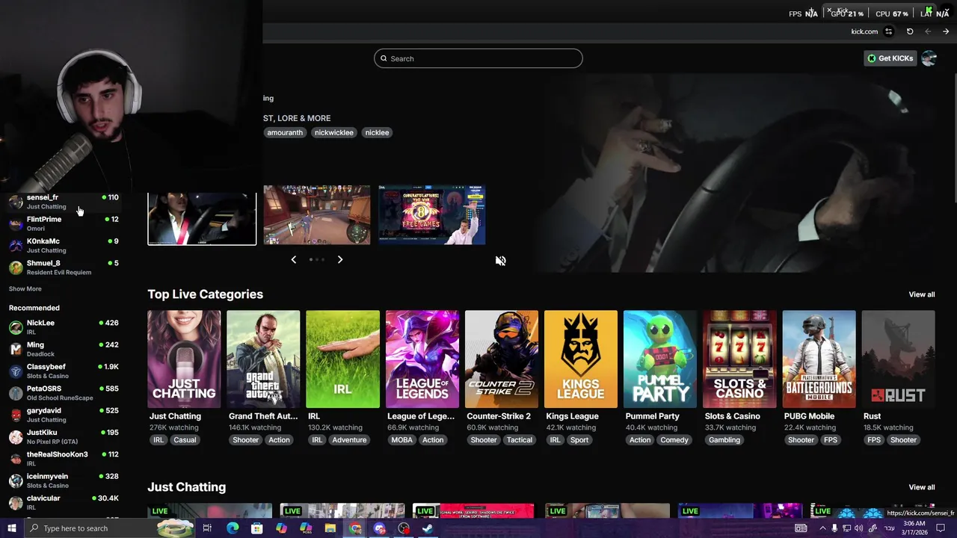Click Comedy tag under Pummel Party
The width and height of the screenshot is (957, 538).
674,440
